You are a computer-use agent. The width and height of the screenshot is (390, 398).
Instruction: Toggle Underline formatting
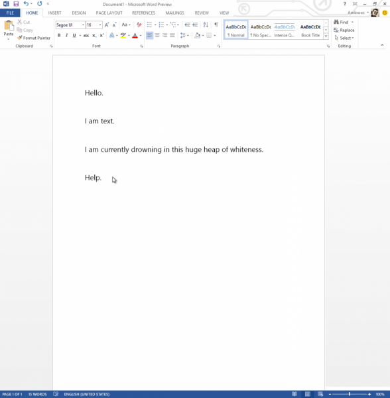tap(74, 36)
